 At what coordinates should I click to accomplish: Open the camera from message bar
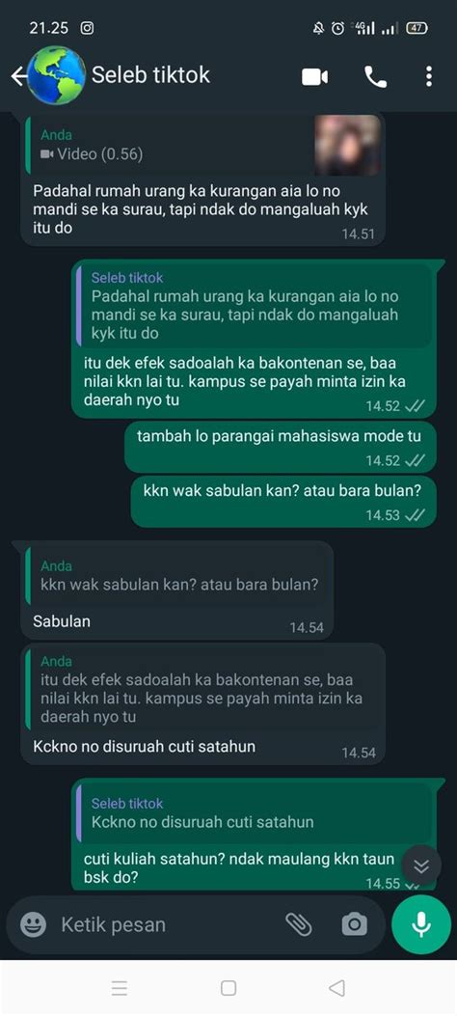[354, 924]
